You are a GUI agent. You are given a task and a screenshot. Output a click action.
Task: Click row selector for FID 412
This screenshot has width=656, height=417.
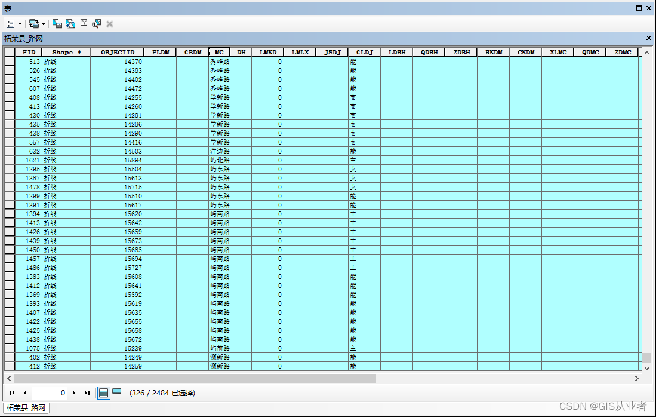click(x=10, y=366)
